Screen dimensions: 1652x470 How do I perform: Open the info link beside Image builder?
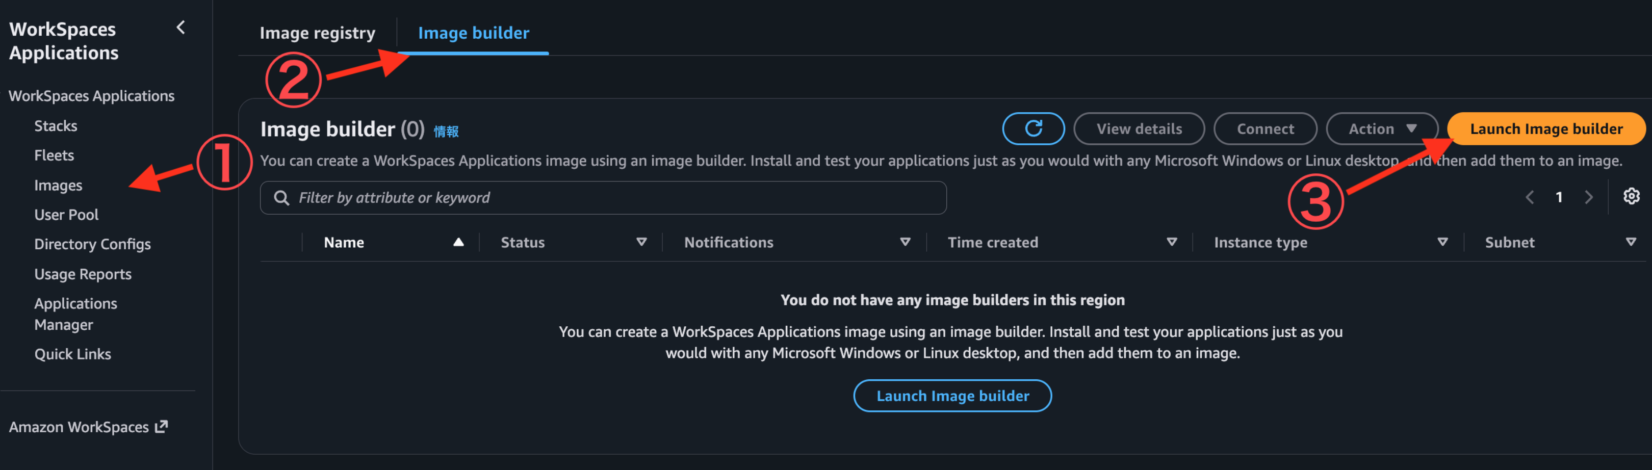446,132
